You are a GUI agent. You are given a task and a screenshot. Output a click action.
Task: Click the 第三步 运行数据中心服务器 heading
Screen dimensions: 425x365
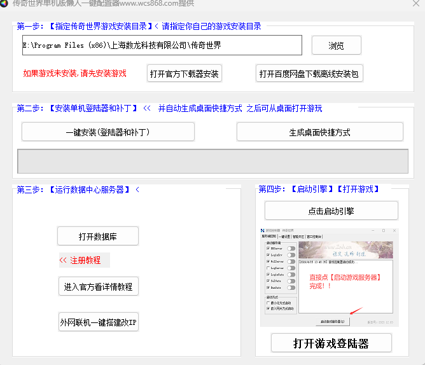(x=78, y=189)
